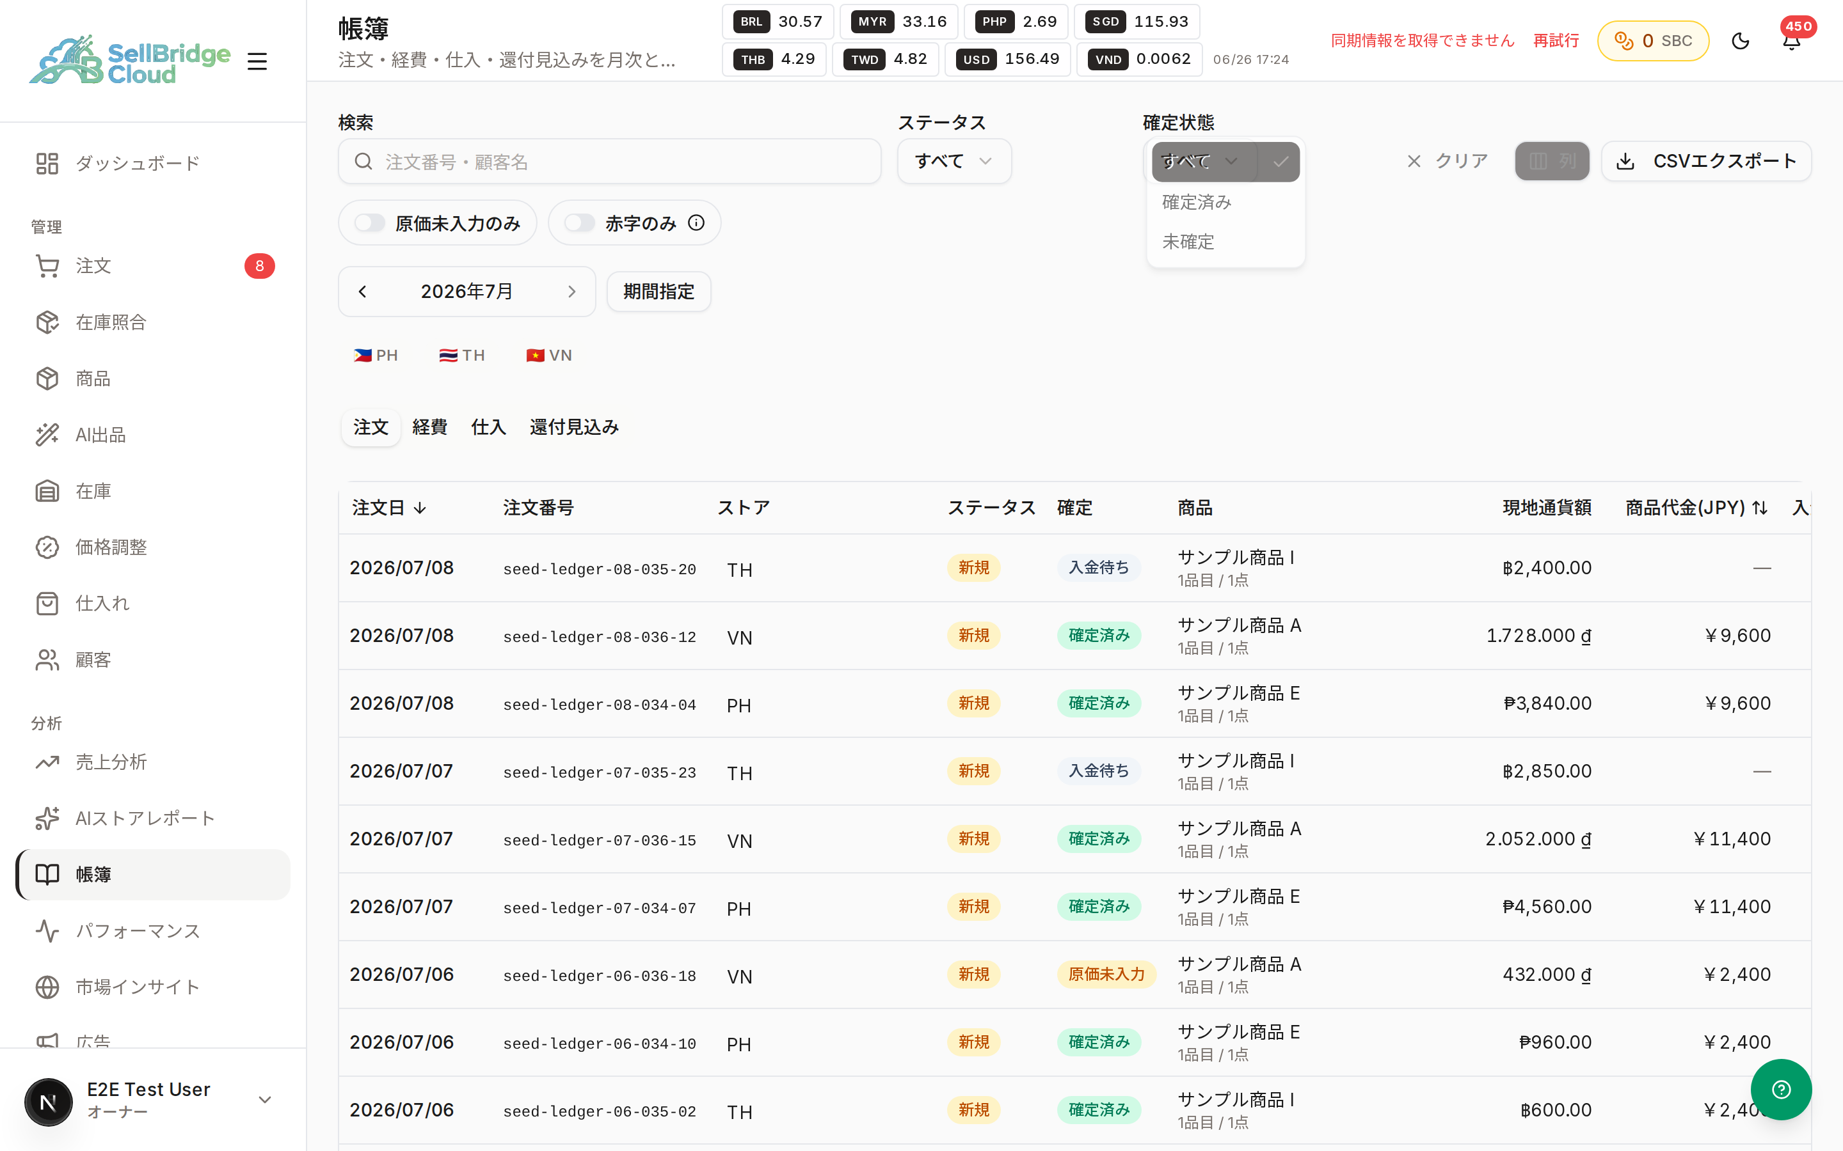Open 売上分析 sales analytics
The width and height of the screenshot is (1843, 1151).
pos(152,762)
